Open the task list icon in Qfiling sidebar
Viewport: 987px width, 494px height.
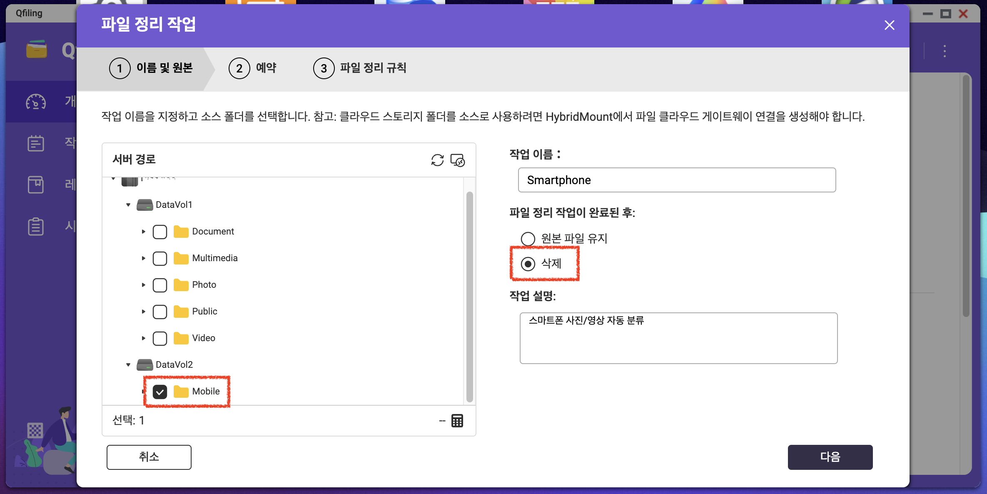(x=36, y=143)
